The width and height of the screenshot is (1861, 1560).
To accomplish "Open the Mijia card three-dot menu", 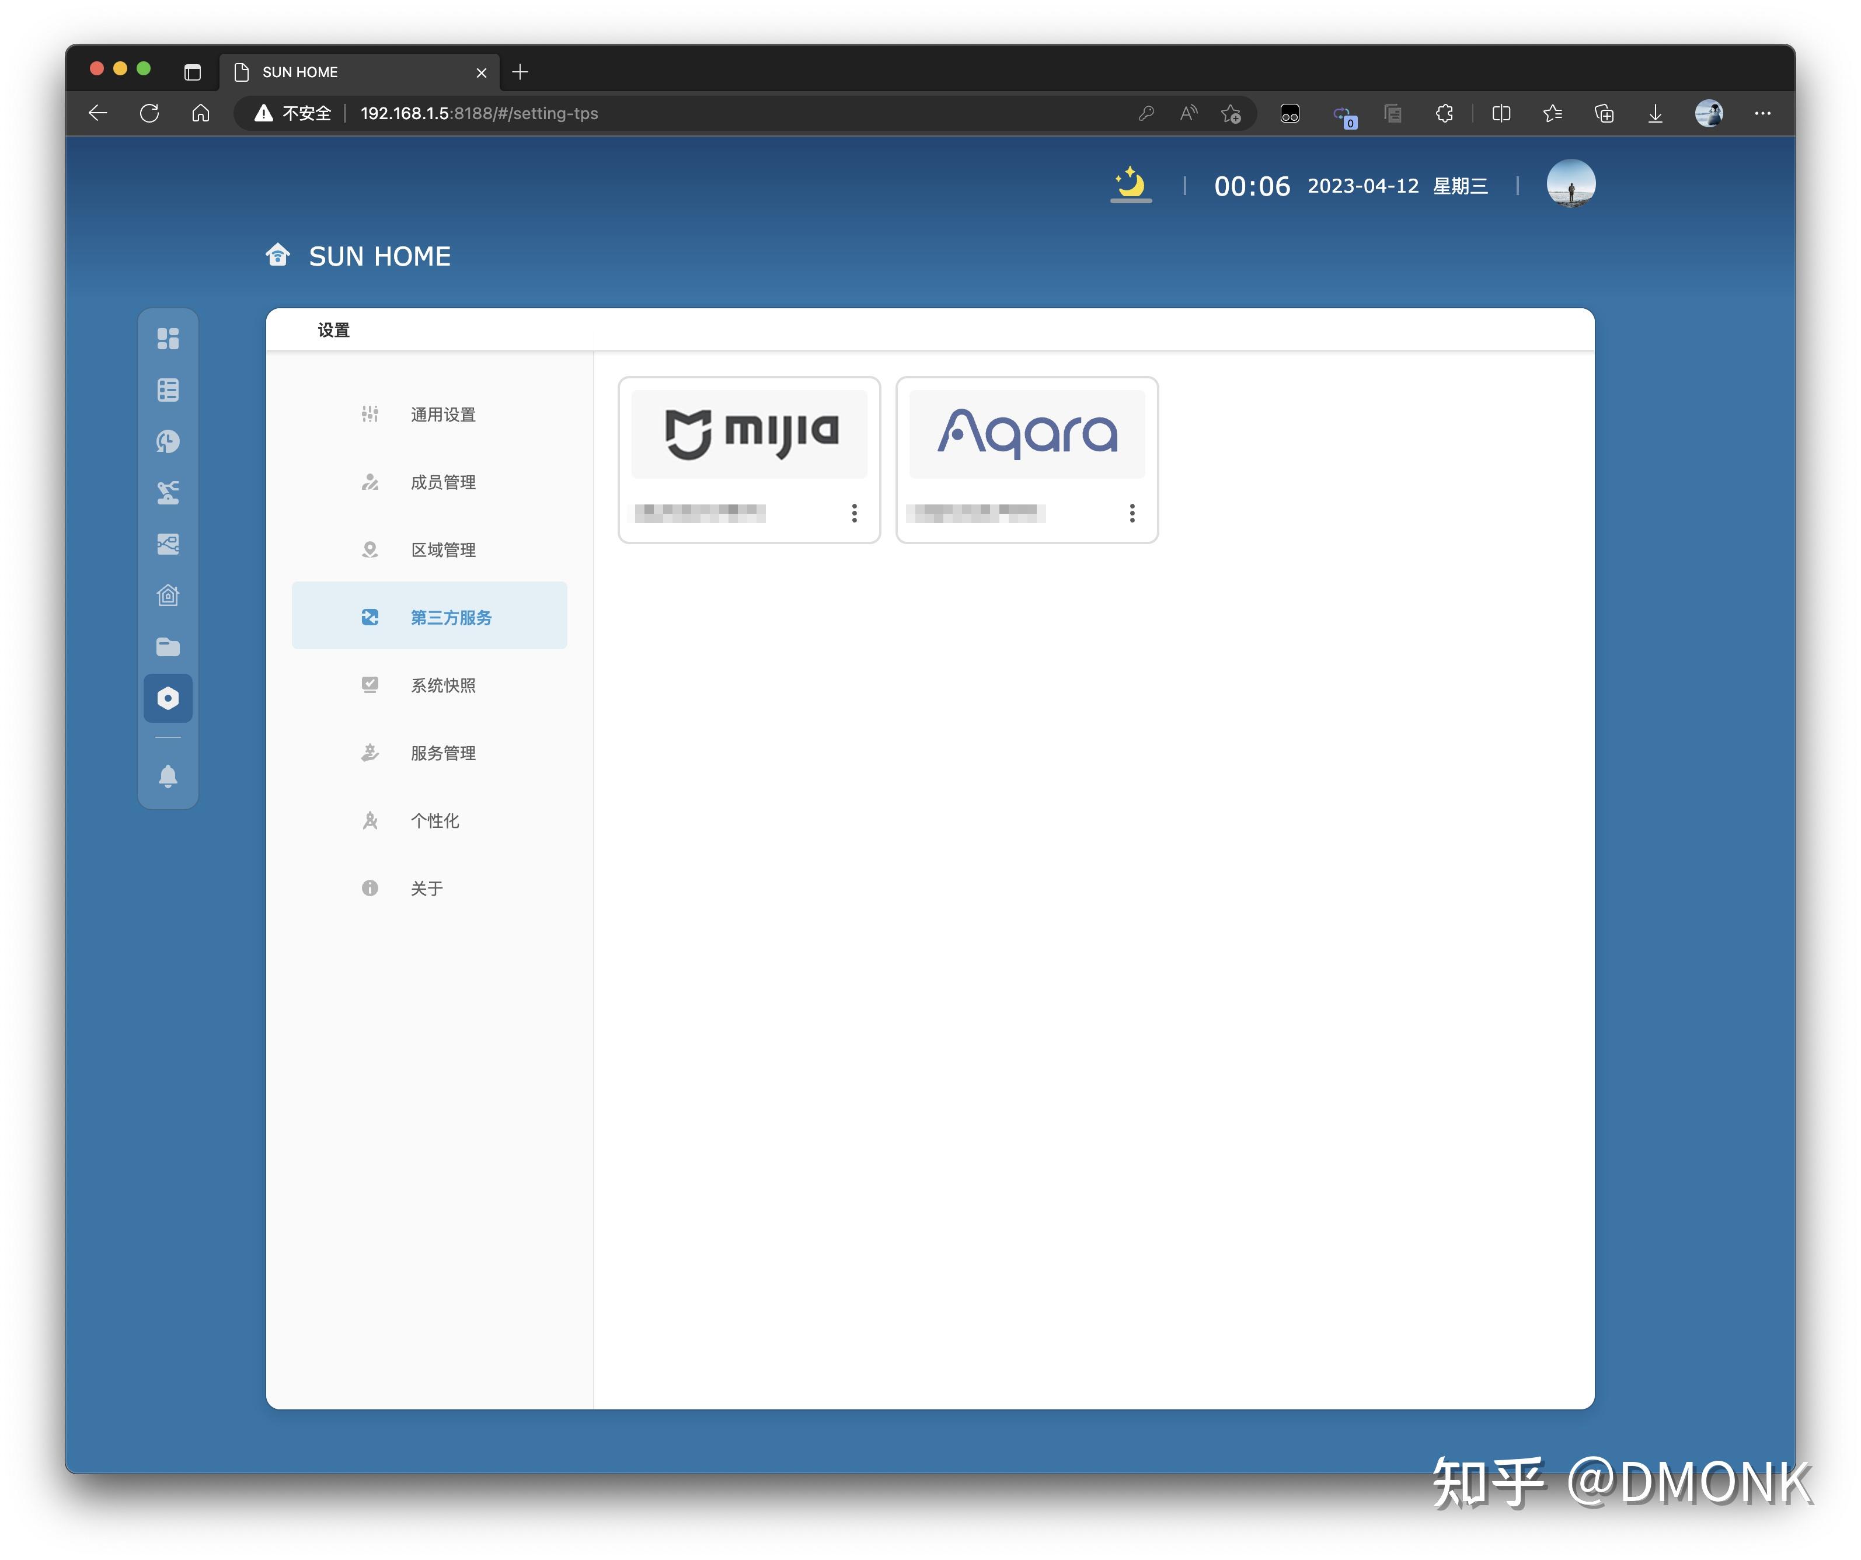I will click(853, 513).
